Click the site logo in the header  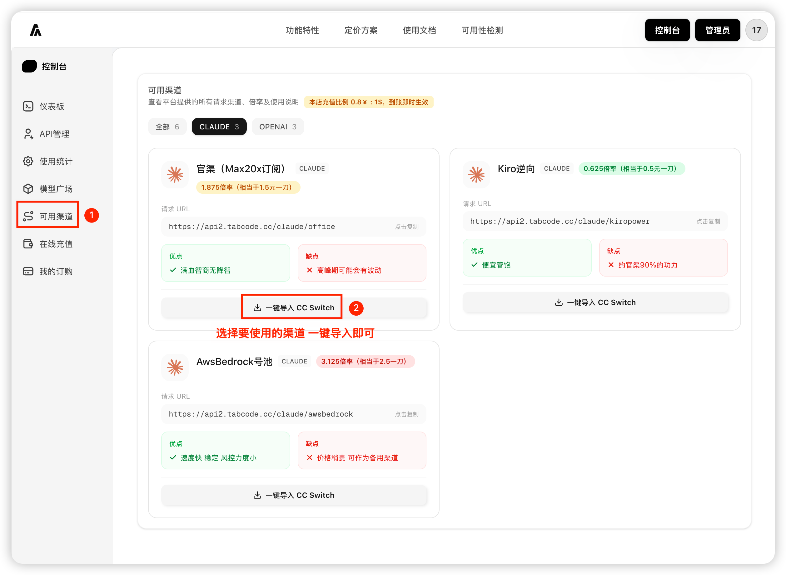click(x=36, y=30)
